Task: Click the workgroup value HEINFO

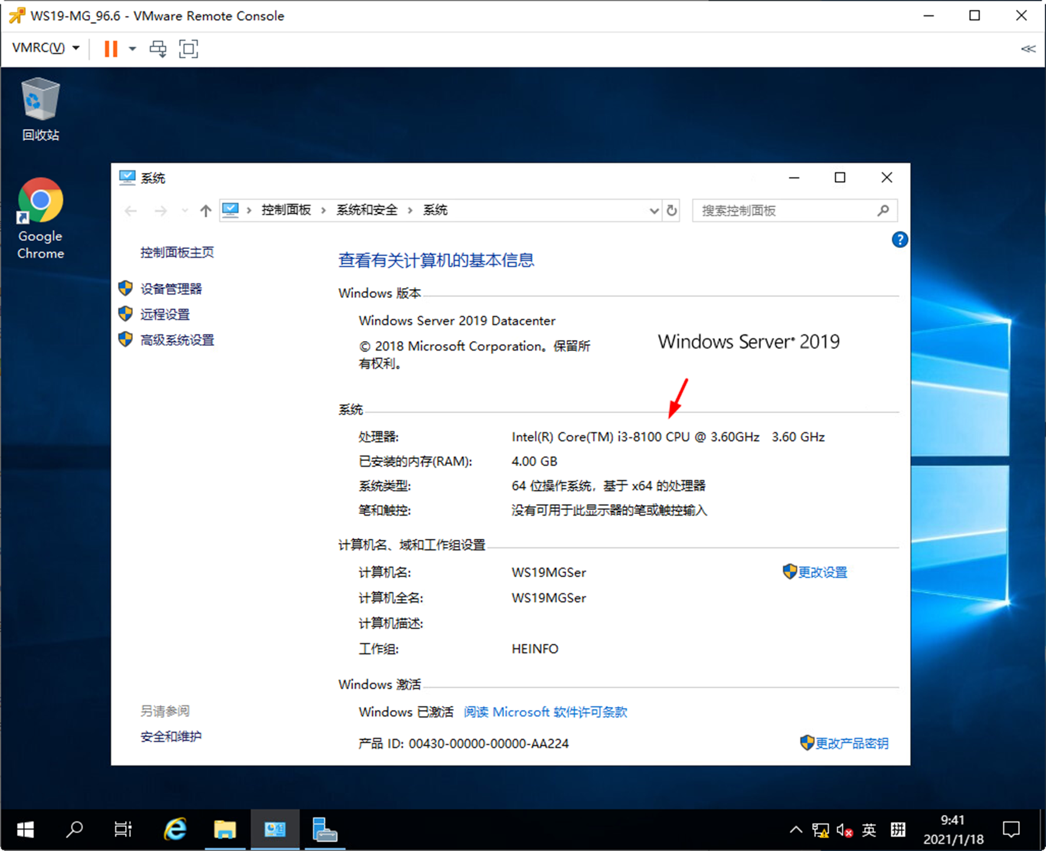Action: [x=535, y=649]
